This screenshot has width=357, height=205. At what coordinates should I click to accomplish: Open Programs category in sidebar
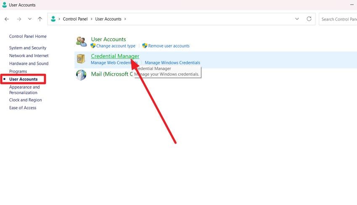pyautogui.click(x=18, y=71)
